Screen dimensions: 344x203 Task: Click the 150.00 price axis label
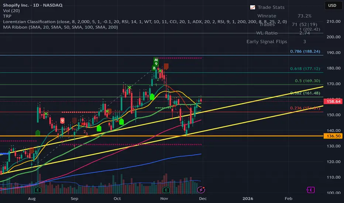coord(333,115)
